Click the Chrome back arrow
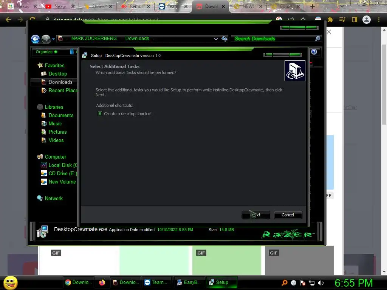 coord(8,20)
